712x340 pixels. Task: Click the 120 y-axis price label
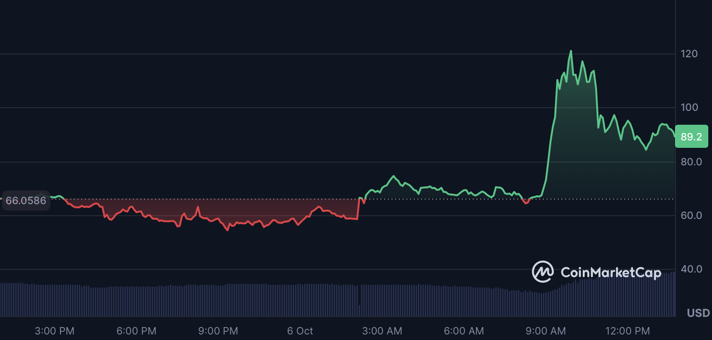[689, 54]
